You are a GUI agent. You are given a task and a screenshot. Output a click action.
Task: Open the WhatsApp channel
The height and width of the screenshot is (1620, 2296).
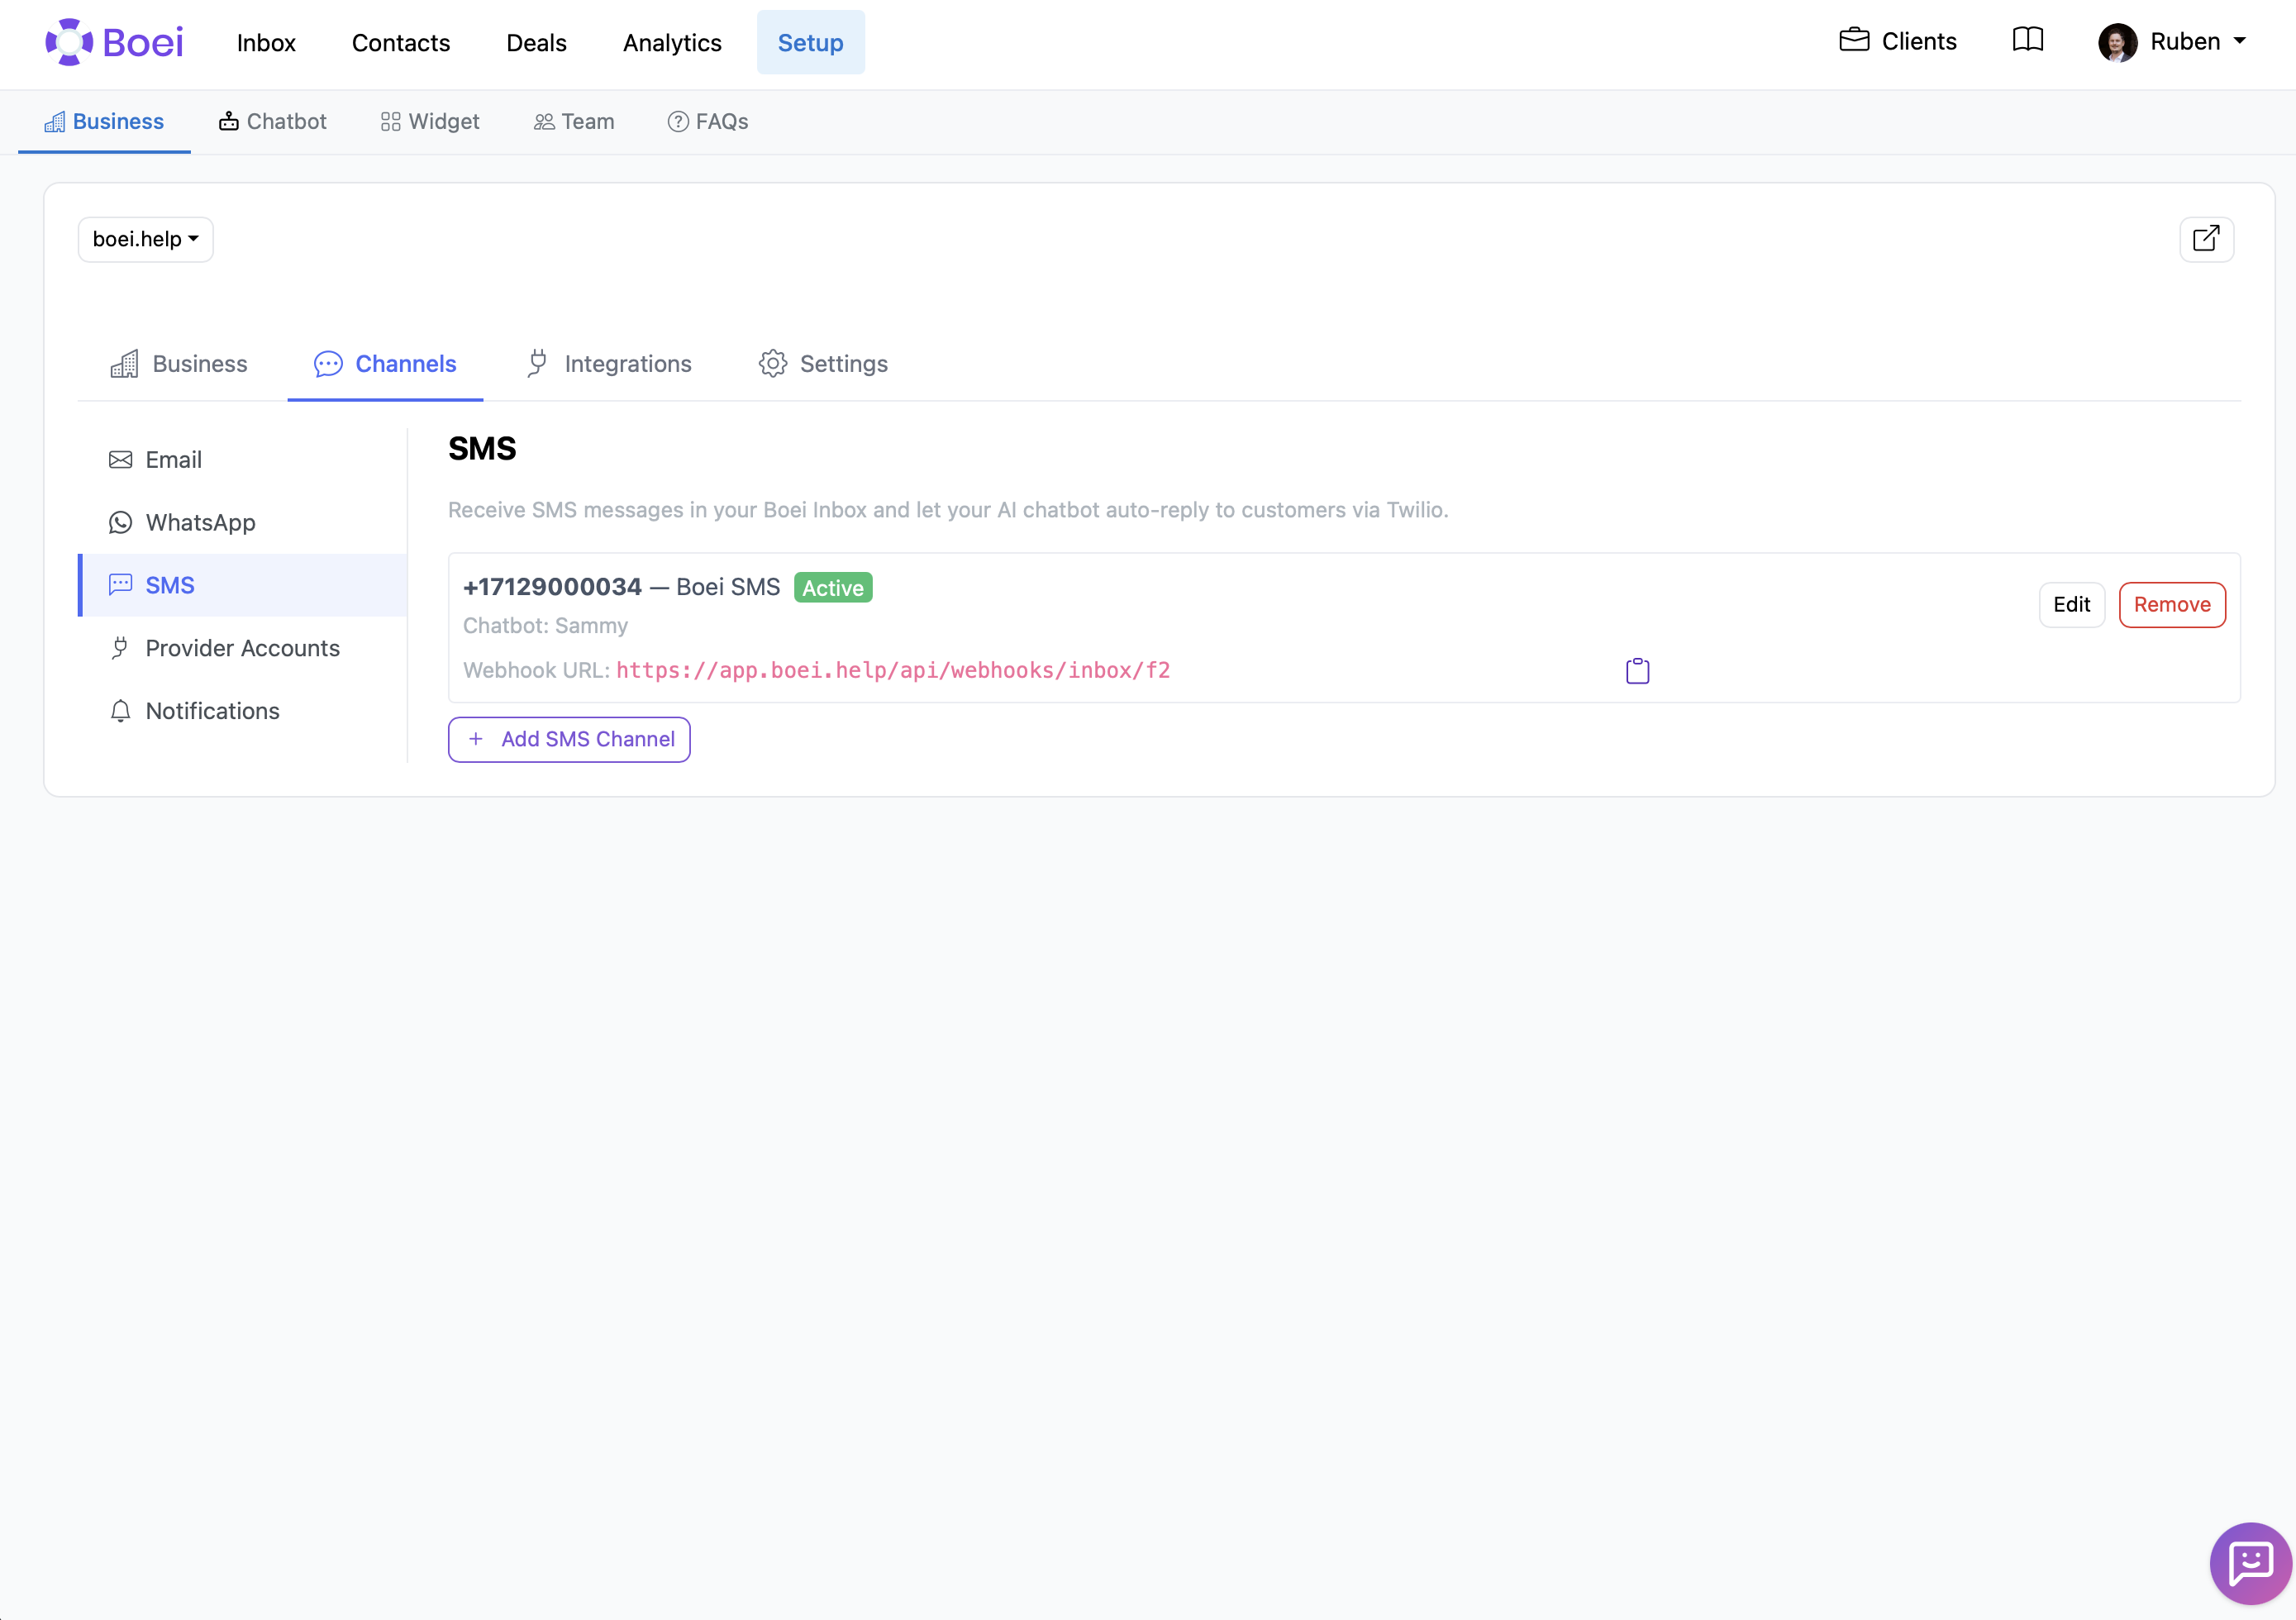click(243, 523)
